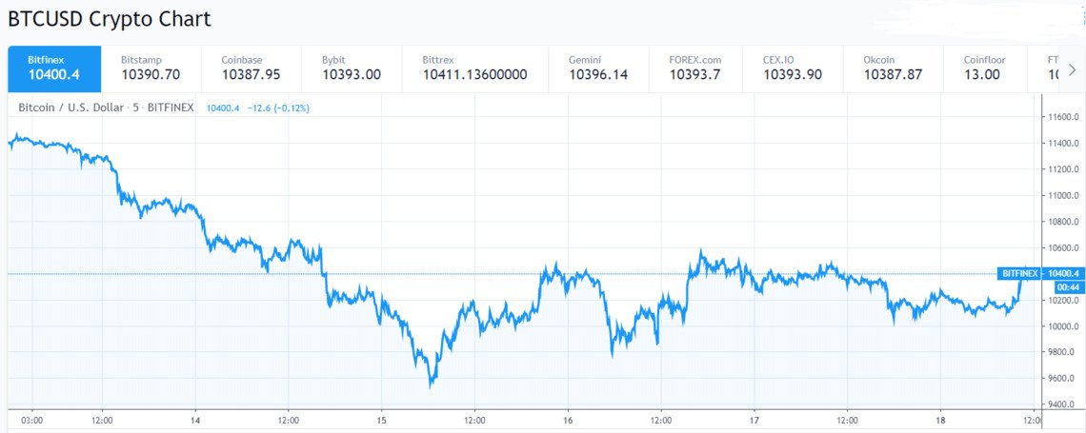Screen dimensions: 1086x433
Task: Select the Bitfinex exchange tab
Action: tap(53, 68)
